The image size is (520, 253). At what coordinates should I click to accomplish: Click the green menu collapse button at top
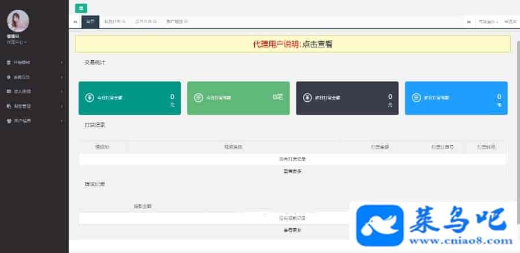tap(81, 8)
